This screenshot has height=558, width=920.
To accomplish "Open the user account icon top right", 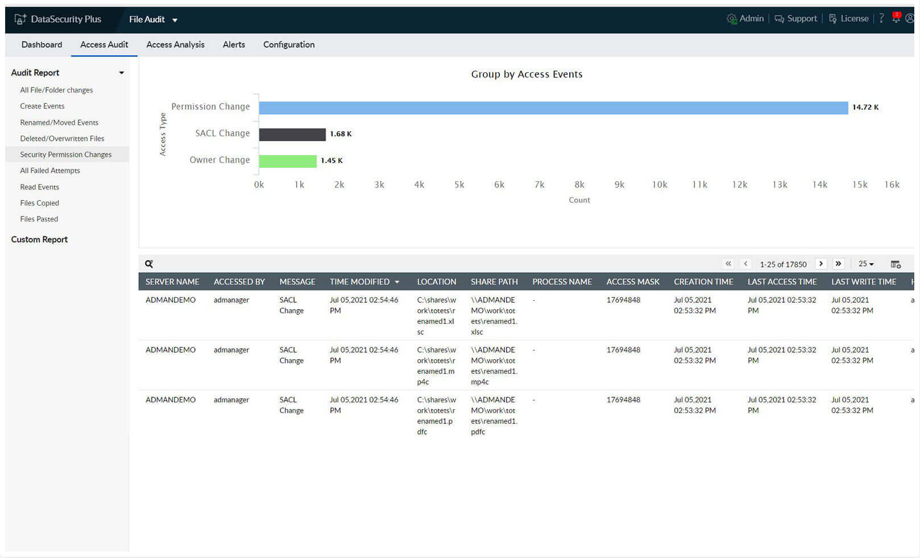I will tap(911, 18).
